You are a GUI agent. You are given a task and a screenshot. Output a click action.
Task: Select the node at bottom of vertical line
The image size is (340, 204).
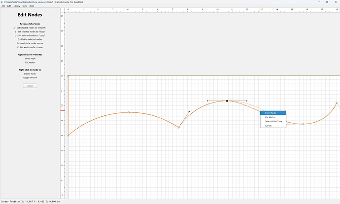pyautogui.click(x=68, y=136)
